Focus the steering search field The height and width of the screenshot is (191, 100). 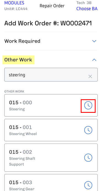pyautogui.click(x=51, y=75)
